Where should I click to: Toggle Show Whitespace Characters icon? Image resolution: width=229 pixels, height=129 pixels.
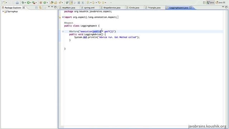(x=83, y=3)
